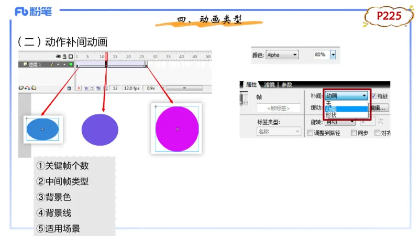419x236 pixels.
Task: Click the <帧标签> input field
Action: point(279,108)
